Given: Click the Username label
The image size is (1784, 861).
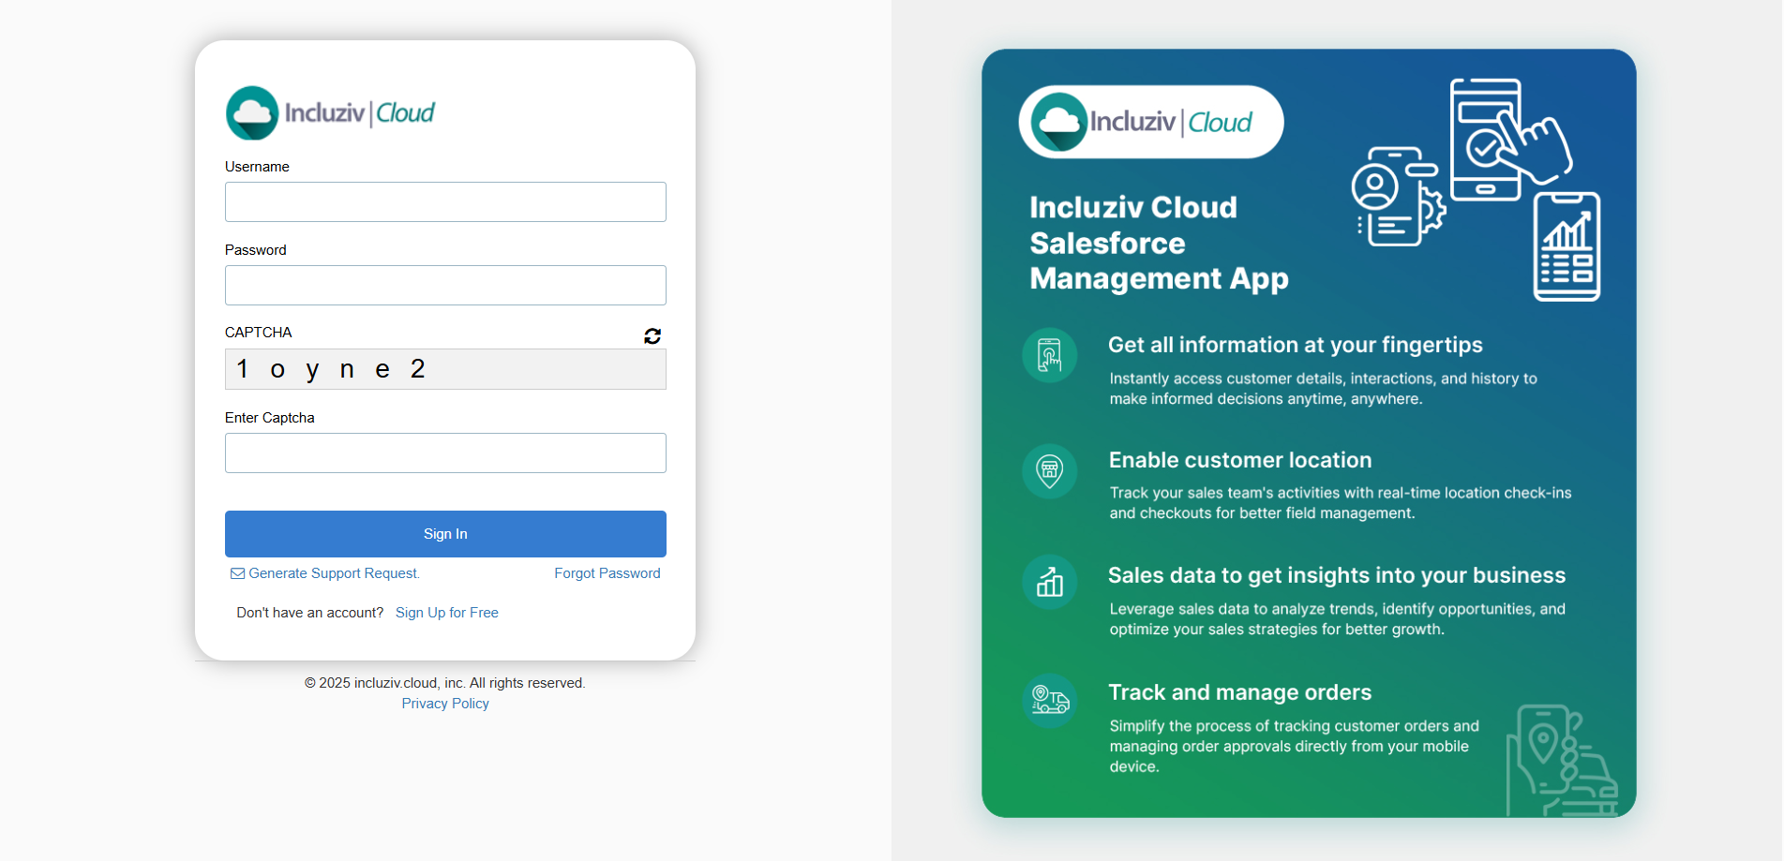Looking at the screenshot, I should tap(257, 167).
